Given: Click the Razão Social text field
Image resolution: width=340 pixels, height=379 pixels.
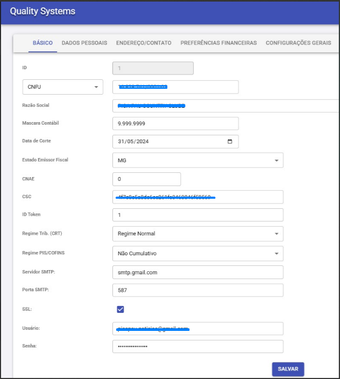Looking at the screenshot, I should point(225,106).
